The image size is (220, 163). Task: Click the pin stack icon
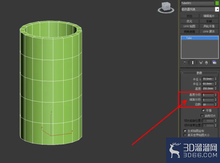coord(184,62)
